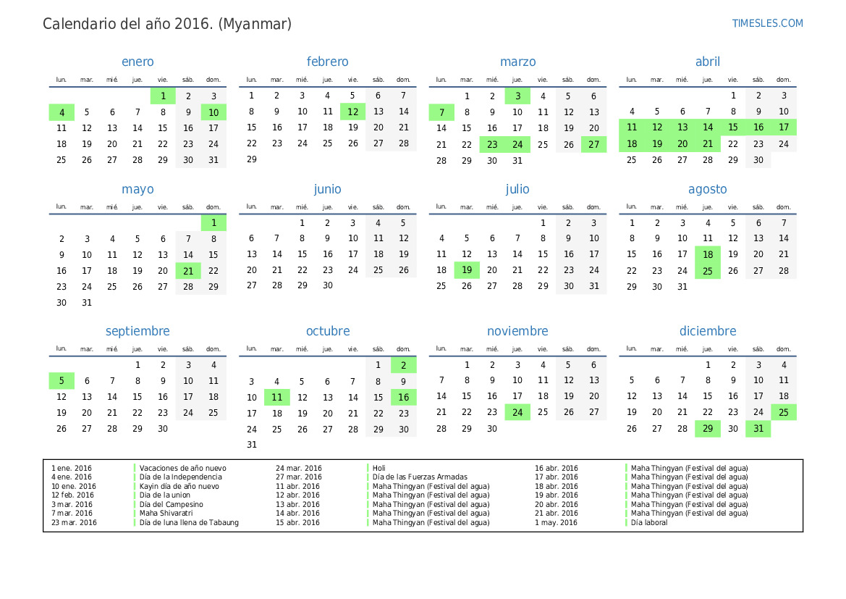Click day 31 in octubre
Image resolution: width=846 pixels, height=599 pixels.
[251, 445]
